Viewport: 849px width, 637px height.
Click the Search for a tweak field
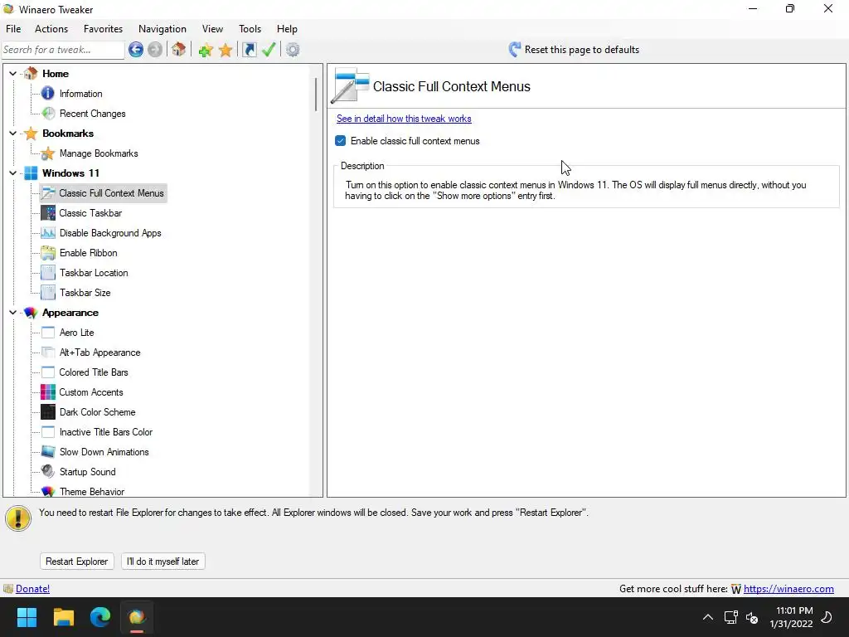point(63,50)
